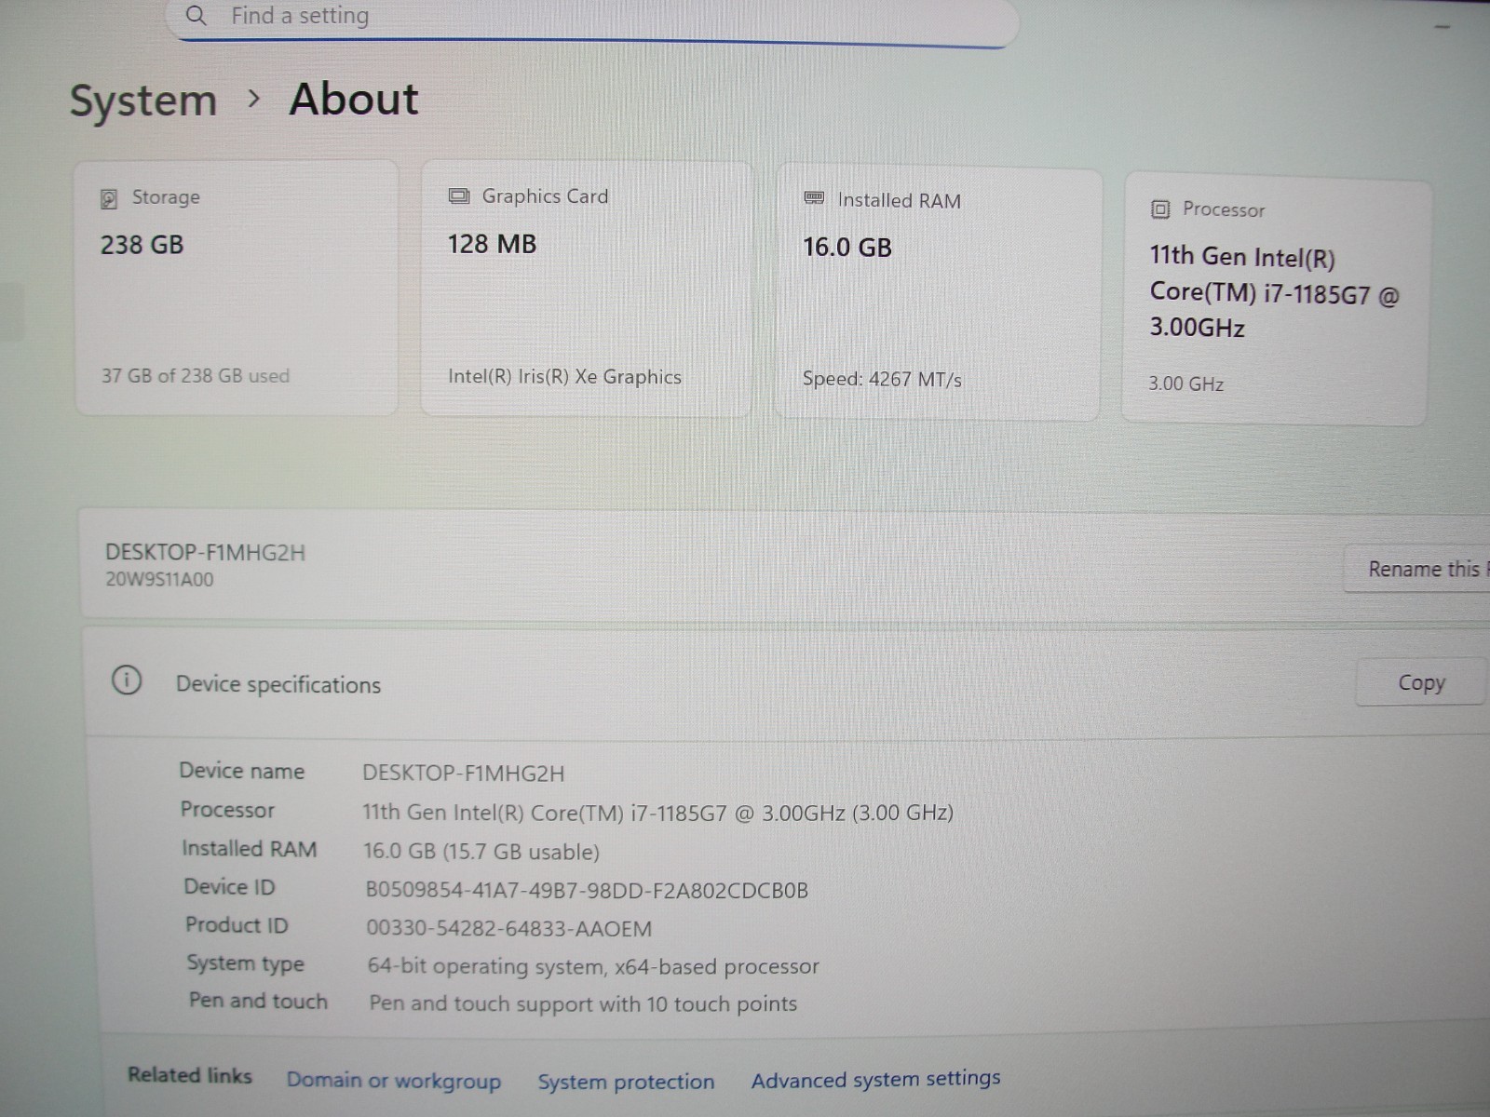Click the 'Installed RAM' label in specifications
The height and width of the screenshot is (1117, 1490).
[249, 848]
